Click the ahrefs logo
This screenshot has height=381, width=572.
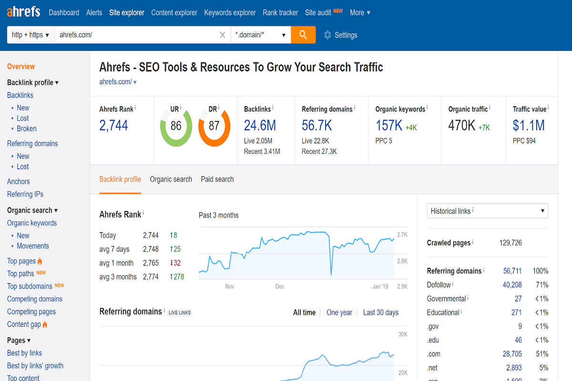(x=23, y=12)
